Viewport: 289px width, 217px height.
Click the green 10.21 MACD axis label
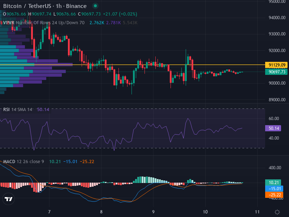click(273, 182)
